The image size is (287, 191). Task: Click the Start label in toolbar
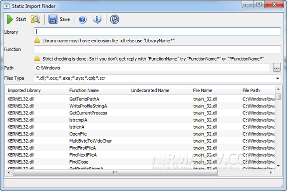coord(21,19)
